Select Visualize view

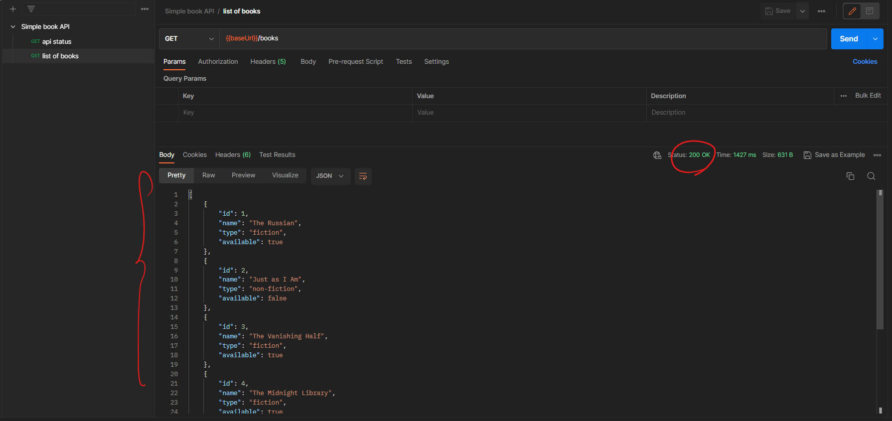click(x=285, y=175)
